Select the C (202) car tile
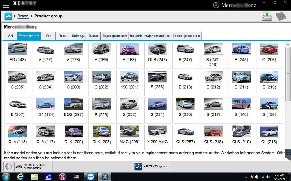Viewport: 291px width, 181px height. (x=102, y=83)
